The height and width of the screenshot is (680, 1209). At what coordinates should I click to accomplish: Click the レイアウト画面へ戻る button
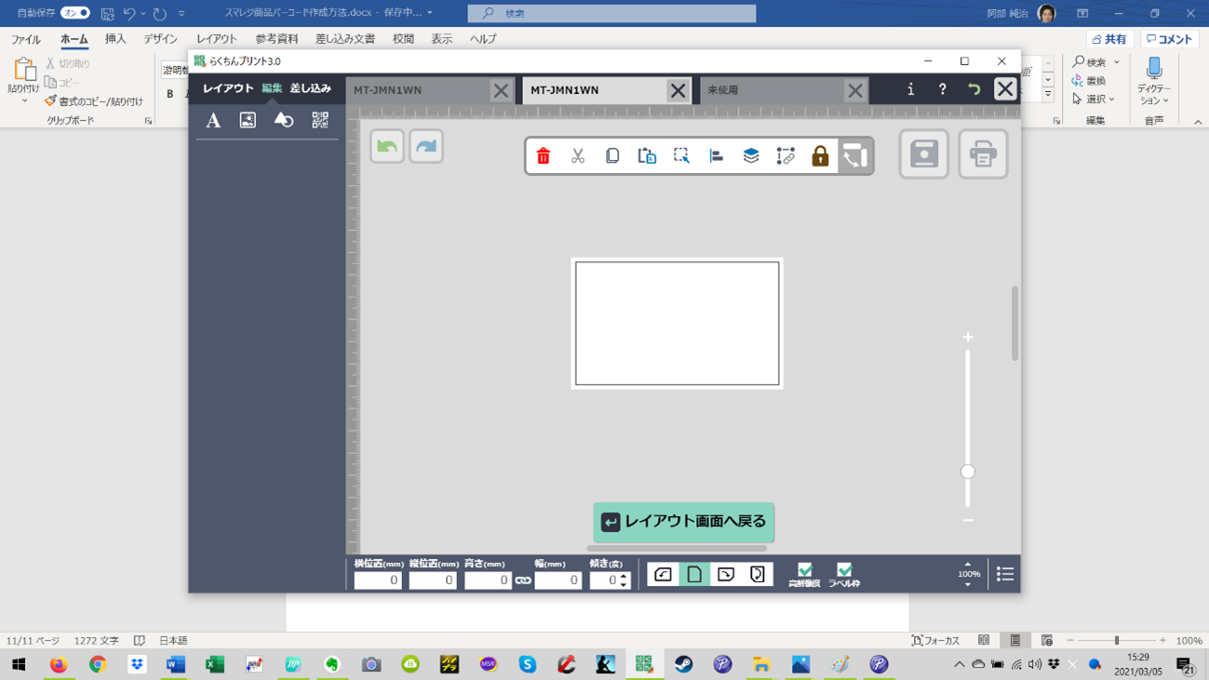tap(684, 522)
